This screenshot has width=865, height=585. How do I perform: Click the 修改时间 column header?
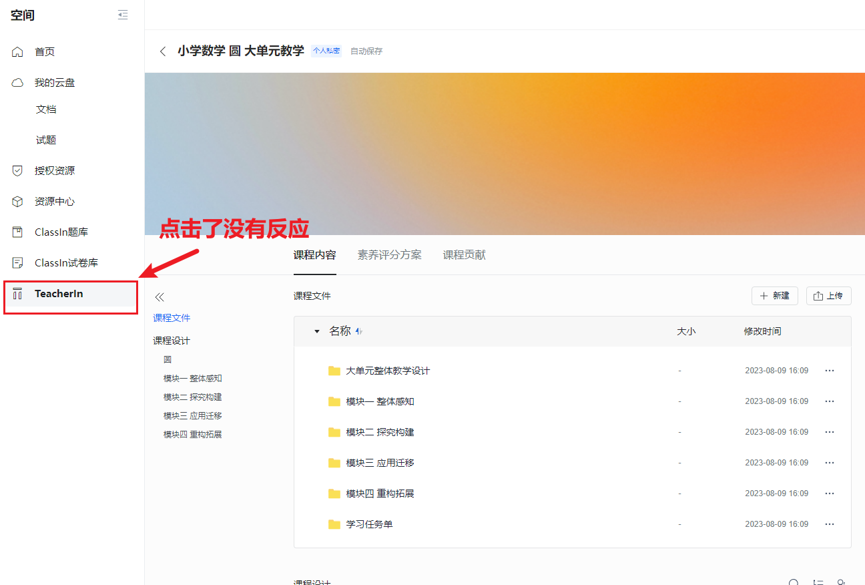[763, 331]
